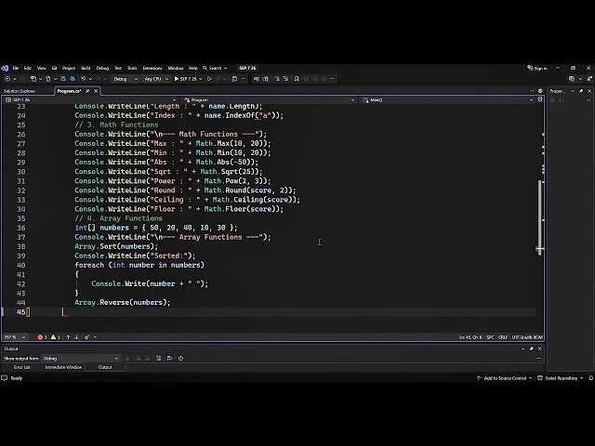Click the Increase Indent toolbar icon
The height and width of the screenshot is (446, 595).
coord(285,79)
